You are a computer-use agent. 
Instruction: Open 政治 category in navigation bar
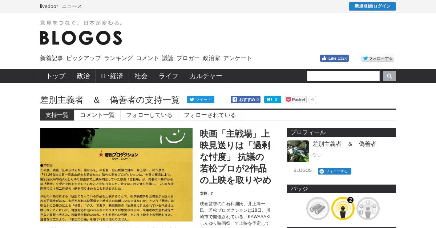[83, 76]
